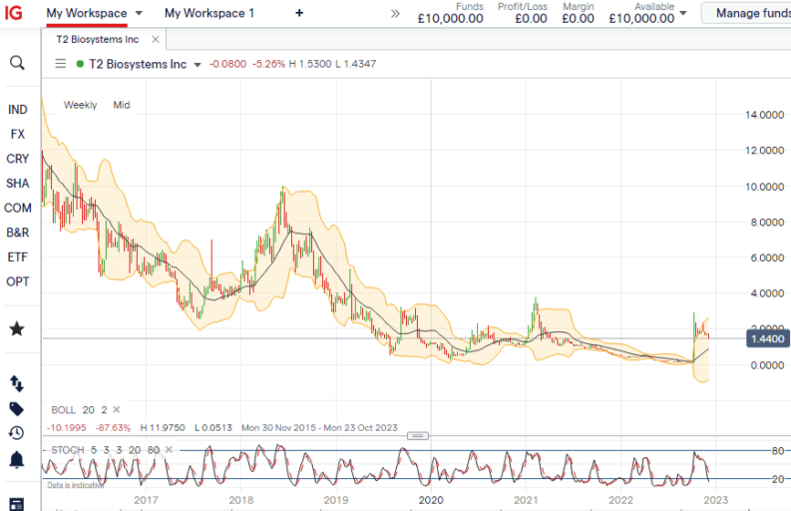Screen dimensions: 791x511
Task: Open the My Workspace dropdown arrow
Action: pyautogui.click(x=139, y=13)
